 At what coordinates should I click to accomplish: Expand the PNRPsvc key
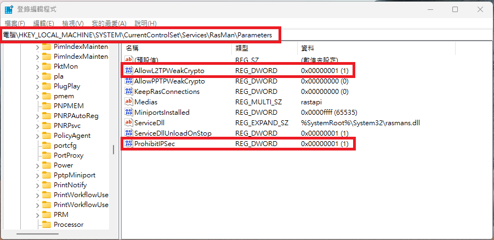coord(37,126)
